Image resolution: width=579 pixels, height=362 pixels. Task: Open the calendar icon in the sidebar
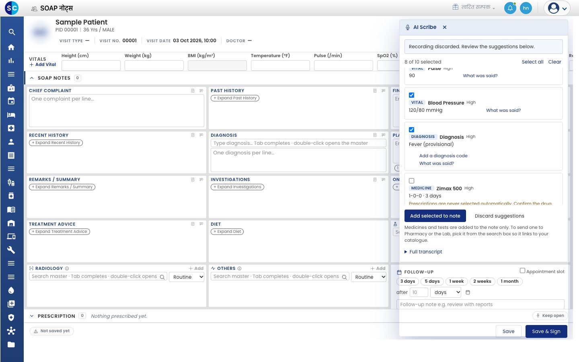[11, 101]
